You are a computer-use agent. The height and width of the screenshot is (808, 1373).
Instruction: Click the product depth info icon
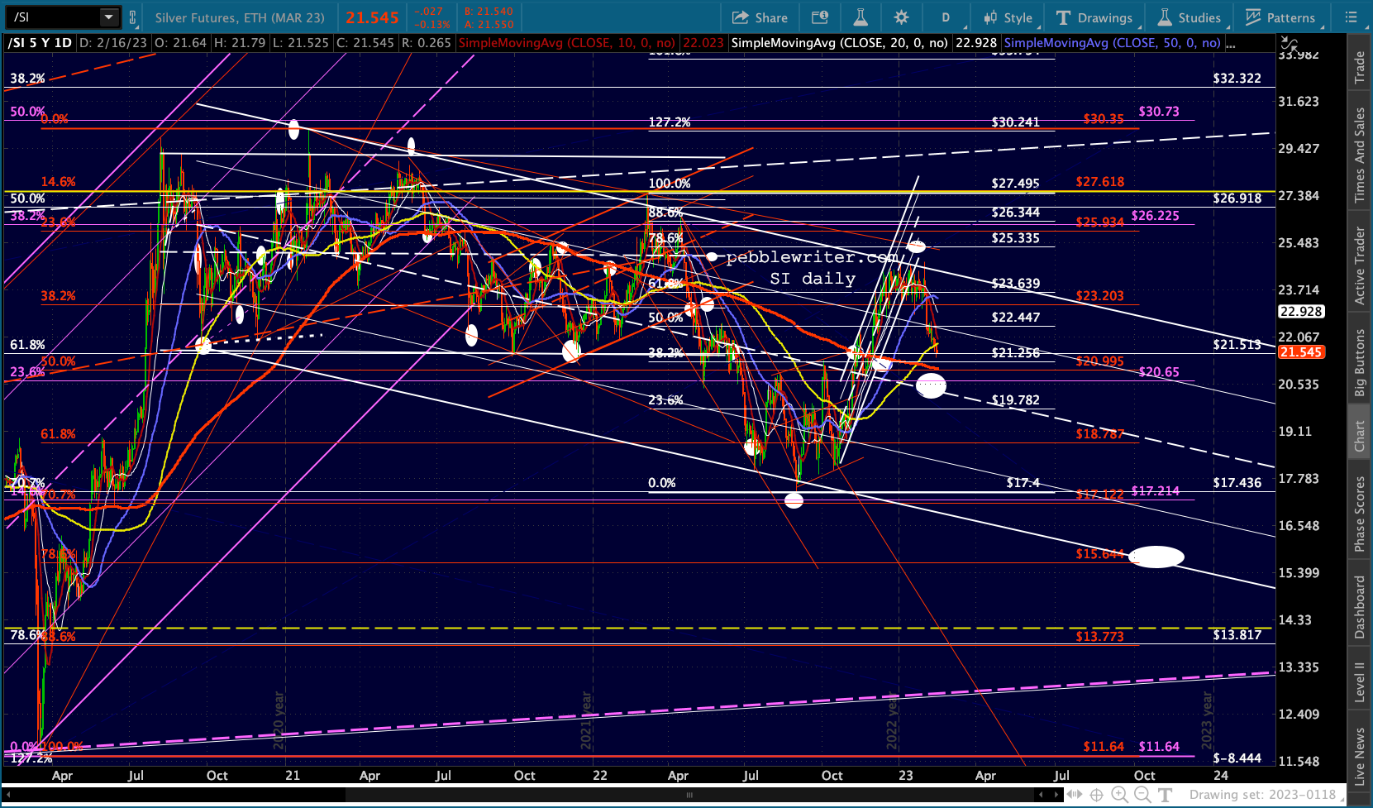pos(820,17)
